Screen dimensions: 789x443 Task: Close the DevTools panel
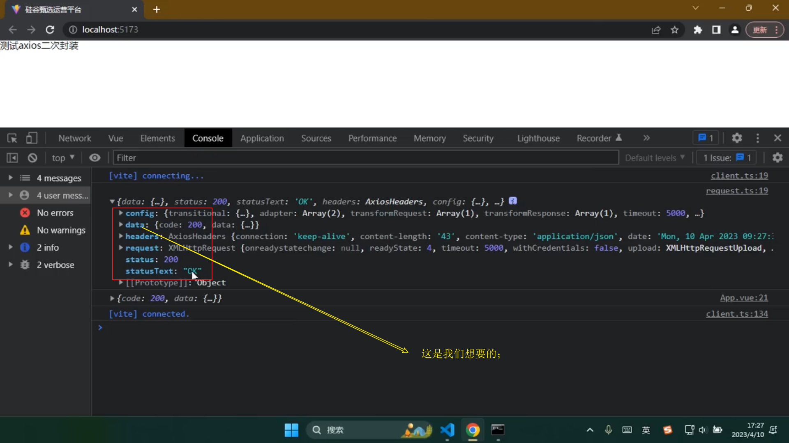(x=777, y=138)
